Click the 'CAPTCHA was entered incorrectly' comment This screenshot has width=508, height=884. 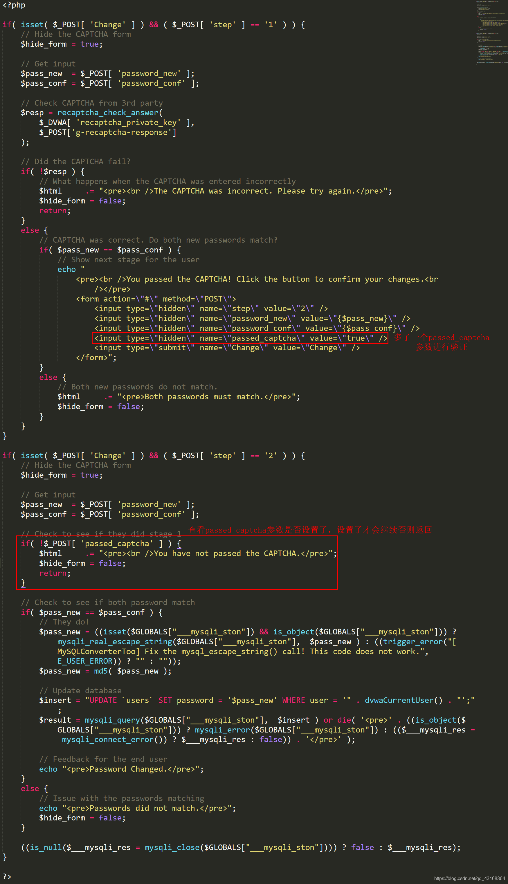coord(167,181)
